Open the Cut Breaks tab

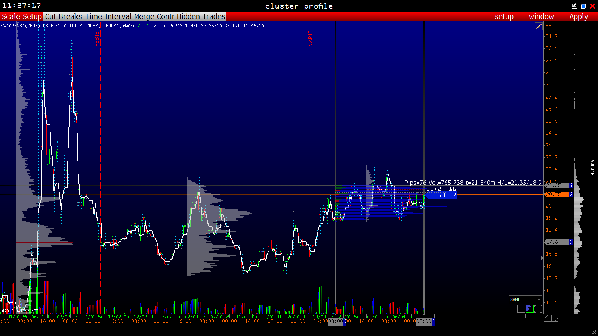(64, 16)
